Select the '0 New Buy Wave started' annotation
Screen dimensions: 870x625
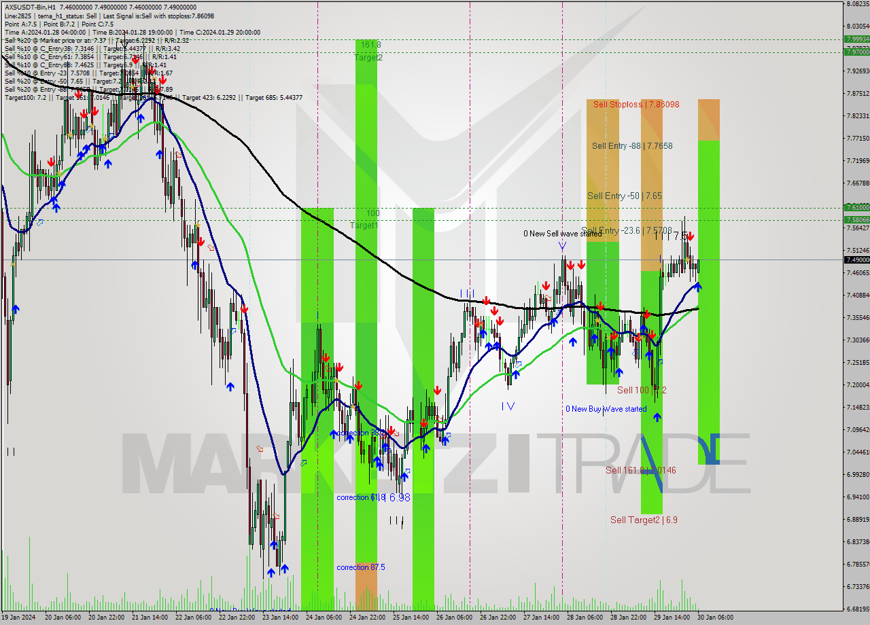[606, 409]
